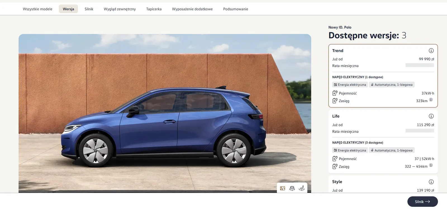Viewport: 447px width, 209px height.
Task: Open the Podsumowanie tab
Action: pyautogui.click(x=236, y=9)
